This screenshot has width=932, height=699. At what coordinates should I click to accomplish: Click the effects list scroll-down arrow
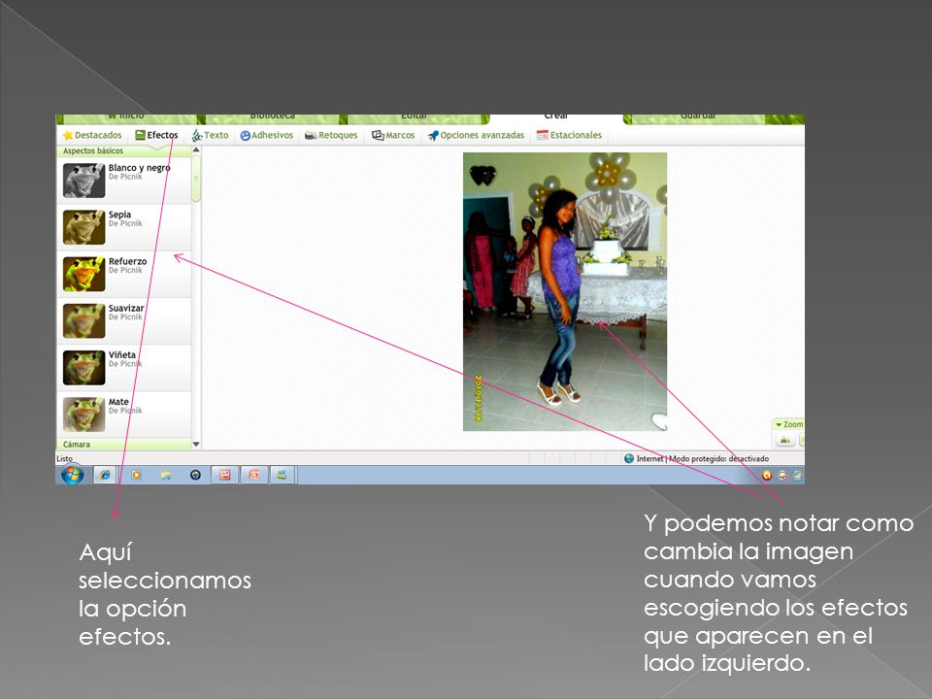[196, 444]
